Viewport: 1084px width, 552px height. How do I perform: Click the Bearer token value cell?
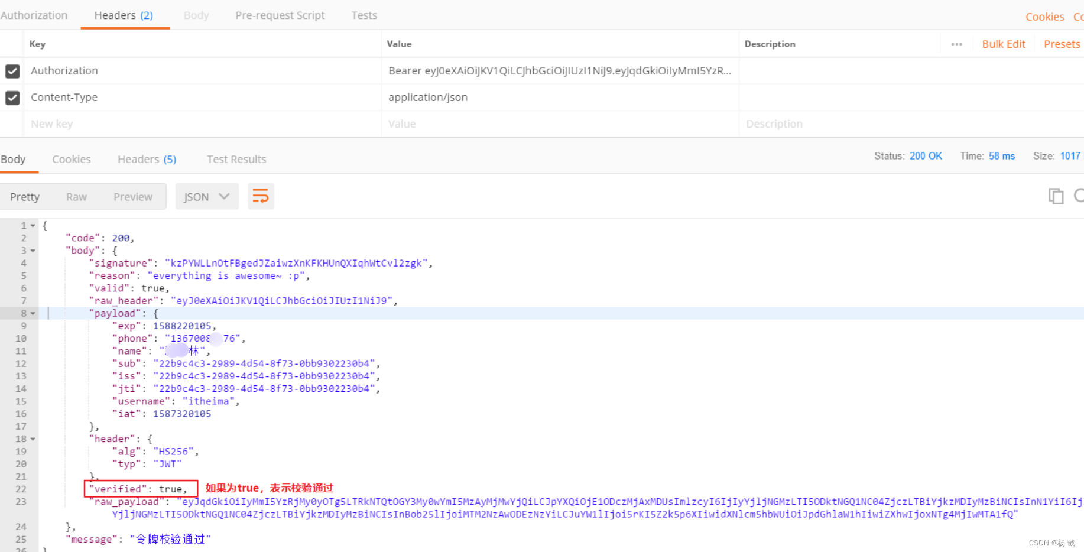coord(560,71)
